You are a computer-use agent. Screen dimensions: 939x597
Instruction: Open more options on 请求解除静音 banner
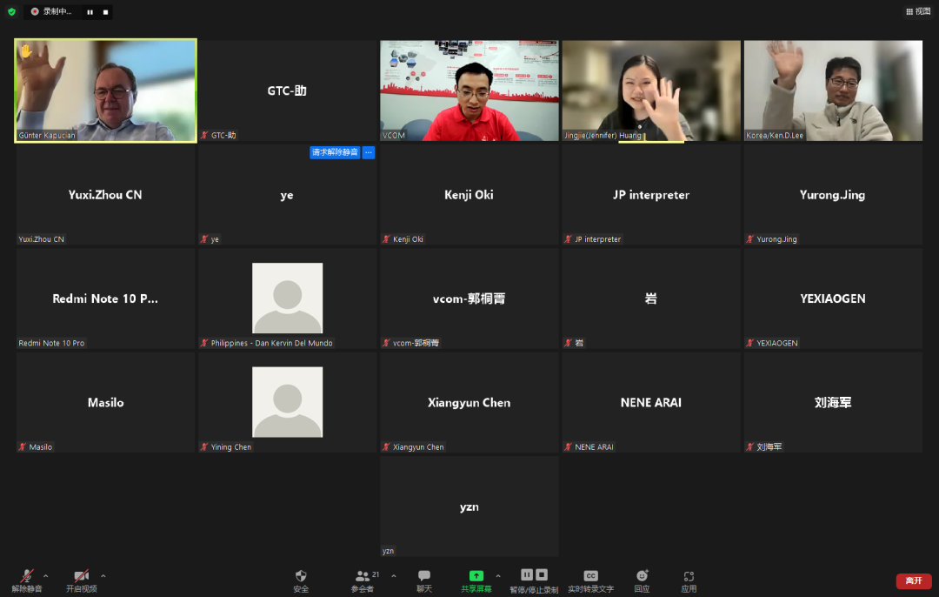(369, 152)
